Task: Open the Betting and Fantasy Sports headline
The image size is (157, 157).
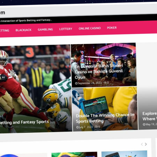Action: pyautogui.click(x=24, y=122)
